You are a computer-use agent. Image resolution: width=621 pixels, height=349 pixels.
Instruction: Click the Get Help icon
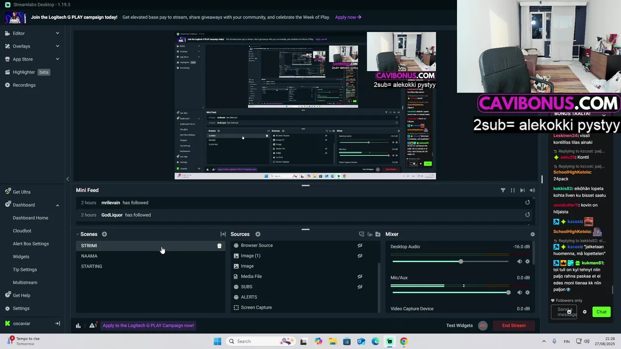[8, 295]
